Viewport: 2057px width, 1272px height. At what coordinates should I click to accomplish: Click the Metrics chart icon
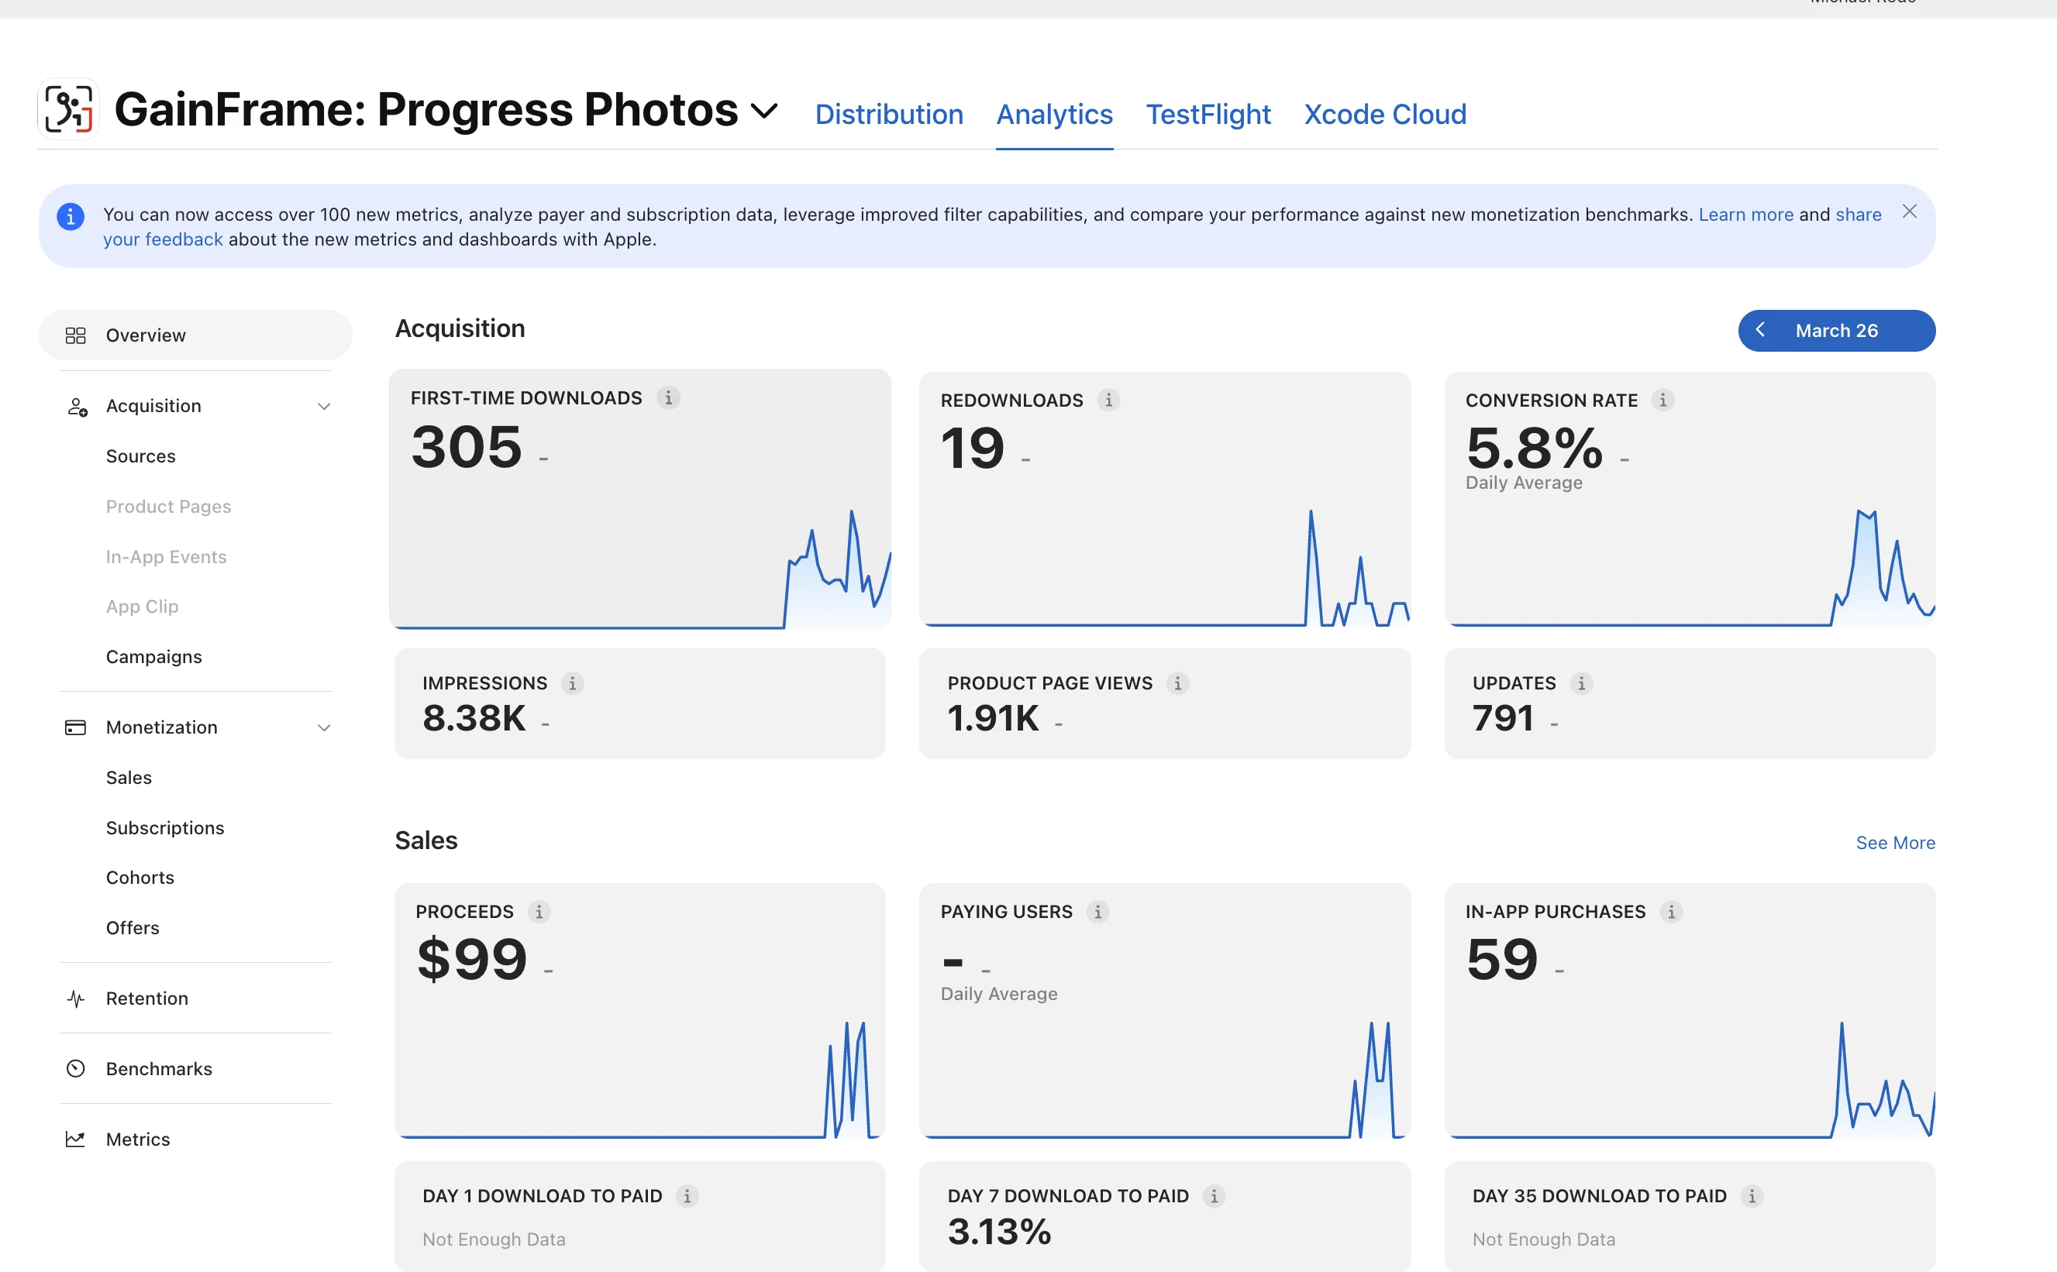[x=76, y=1140]
